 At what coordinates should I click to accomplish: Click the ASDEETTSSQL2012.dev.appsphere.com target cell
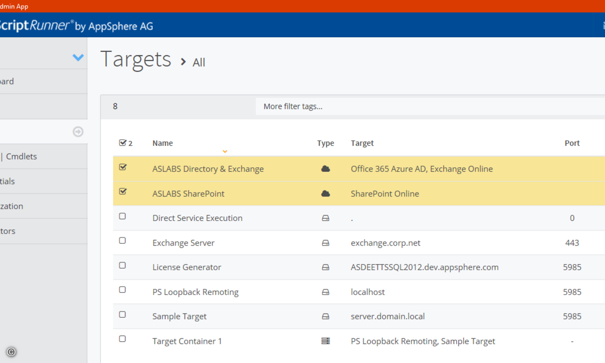click(x=425, y=267)
